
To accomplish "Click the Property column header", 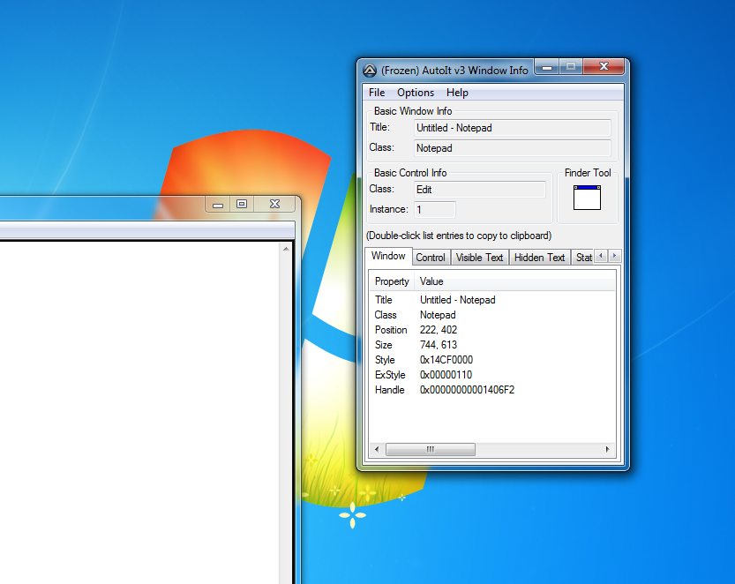I will [392, 281].
